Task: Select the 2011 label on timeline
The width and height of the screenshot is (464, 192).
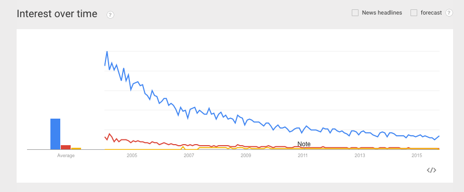Action: pos(303,156)
